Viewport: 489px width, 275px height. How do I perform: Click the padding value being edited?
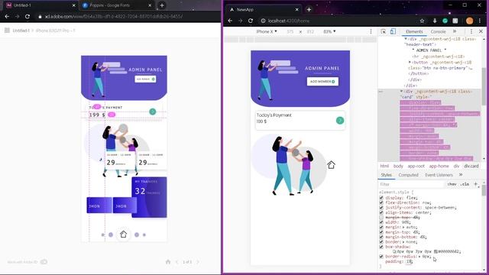410,261
